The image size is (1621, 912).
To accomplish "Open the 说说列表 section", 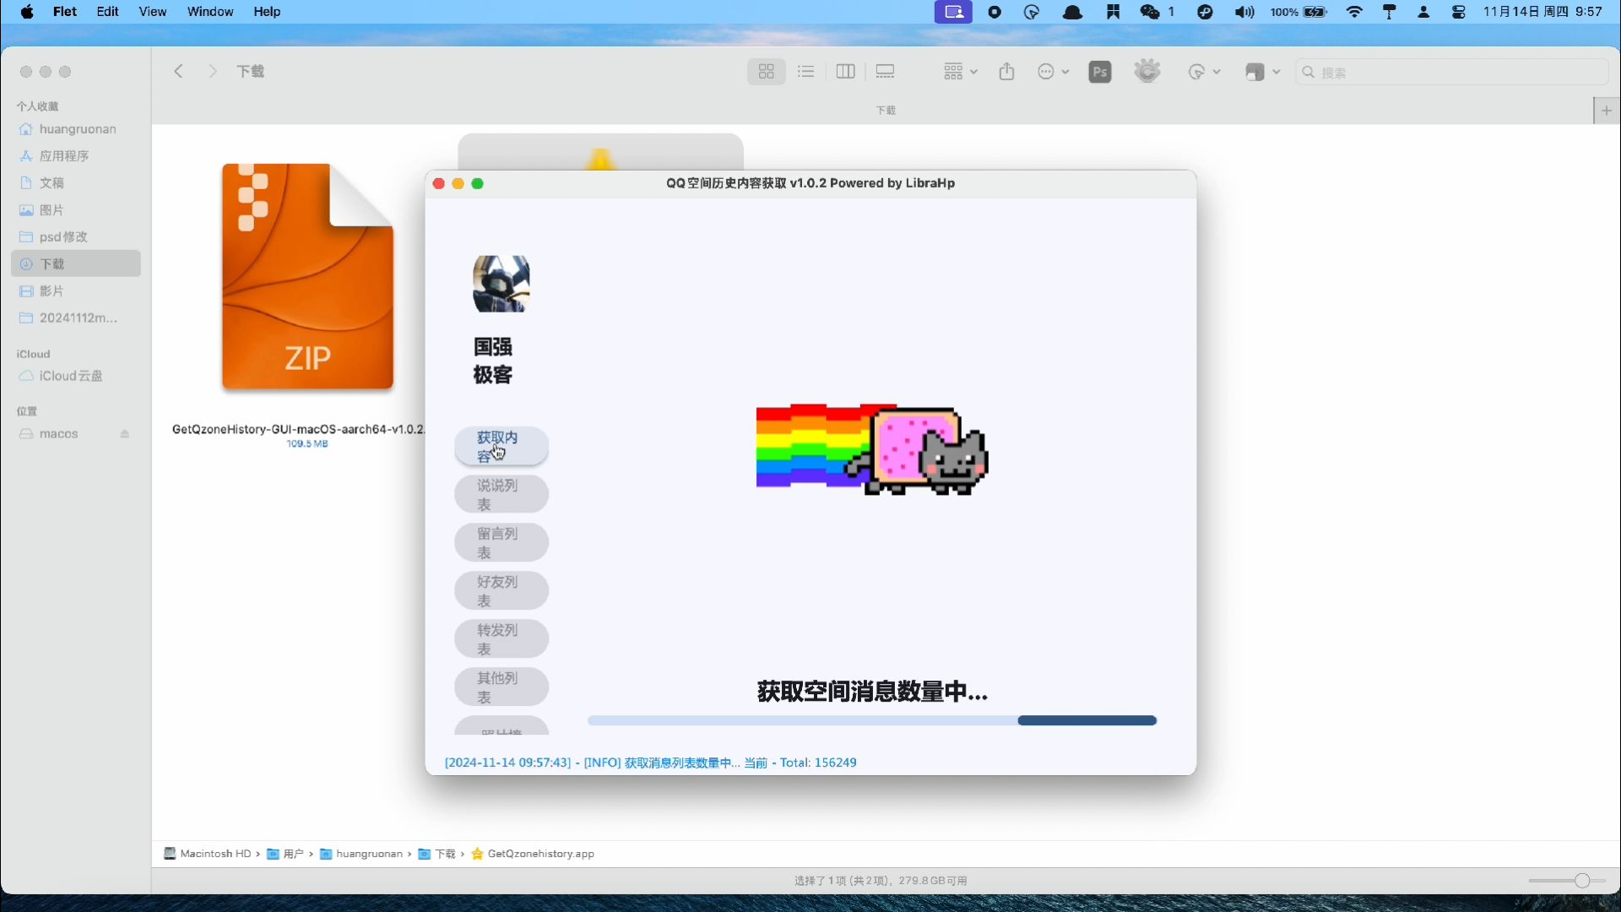I will click(501, 495).
